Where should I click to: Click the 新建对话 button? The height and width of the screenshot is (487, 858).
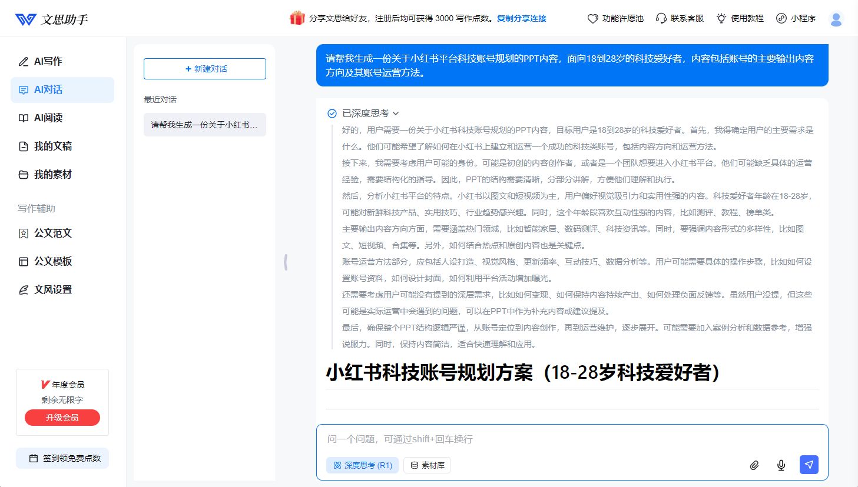[205, 69]
